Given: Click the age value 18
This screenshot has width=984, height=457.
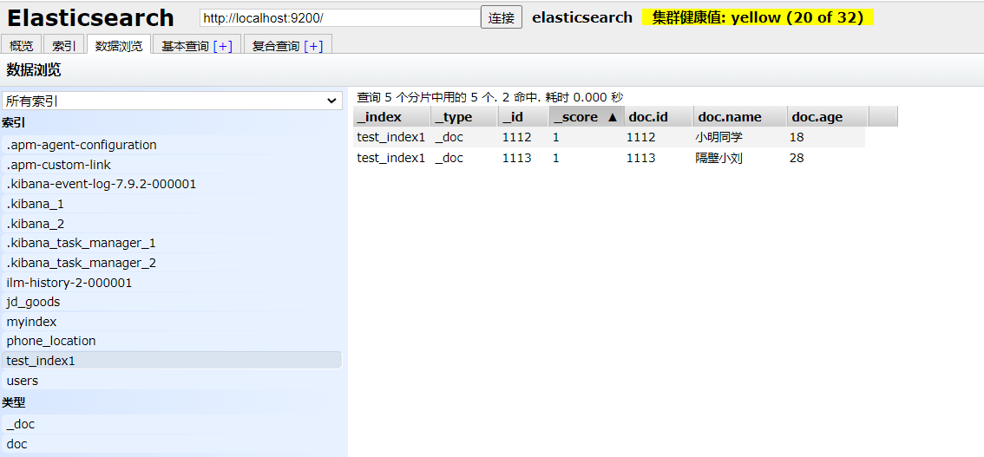Looking at the screenshot, I should 797,137.
